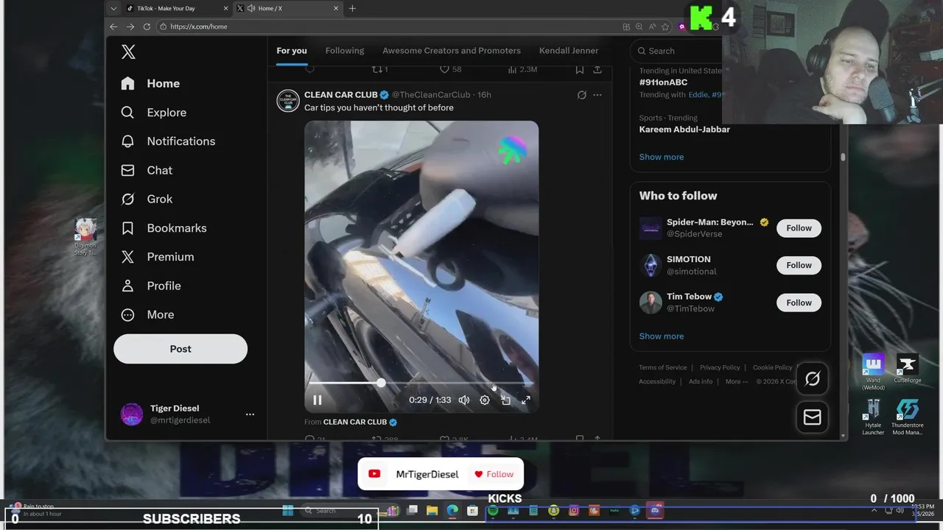Expand footer More dropdown

(736, 381)
